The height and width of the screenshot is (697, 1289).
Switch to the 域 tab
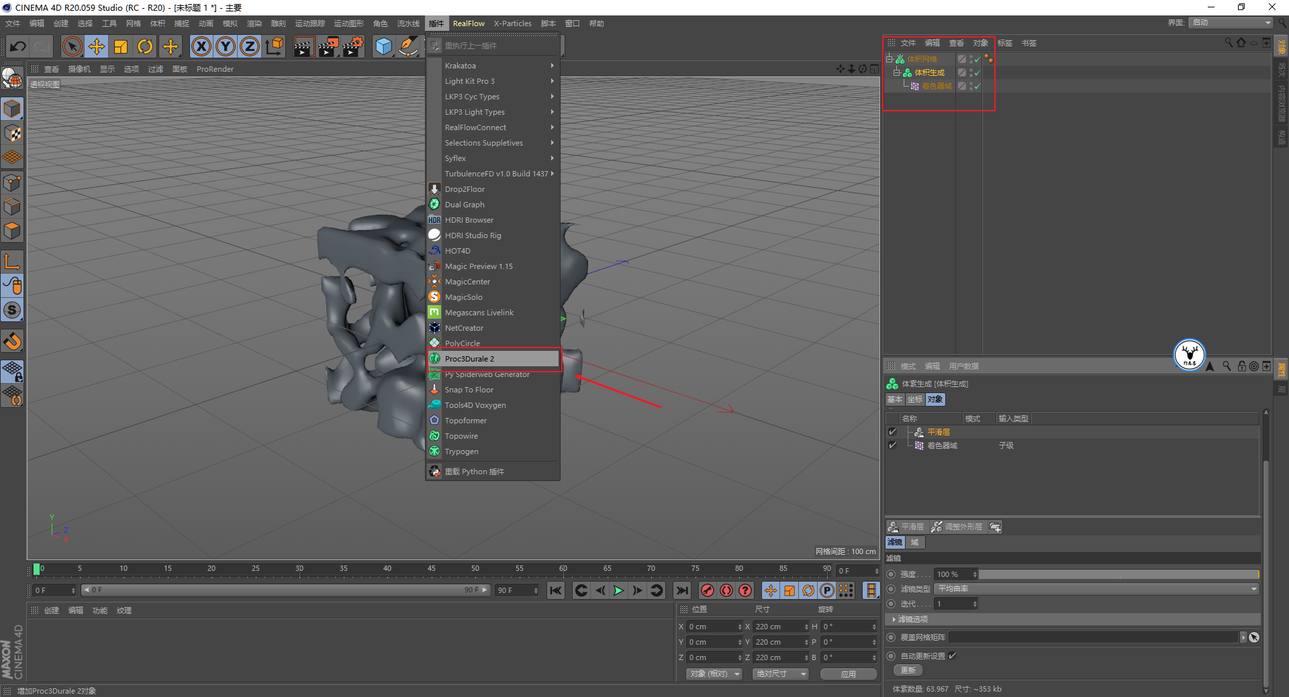pos(914,542)
